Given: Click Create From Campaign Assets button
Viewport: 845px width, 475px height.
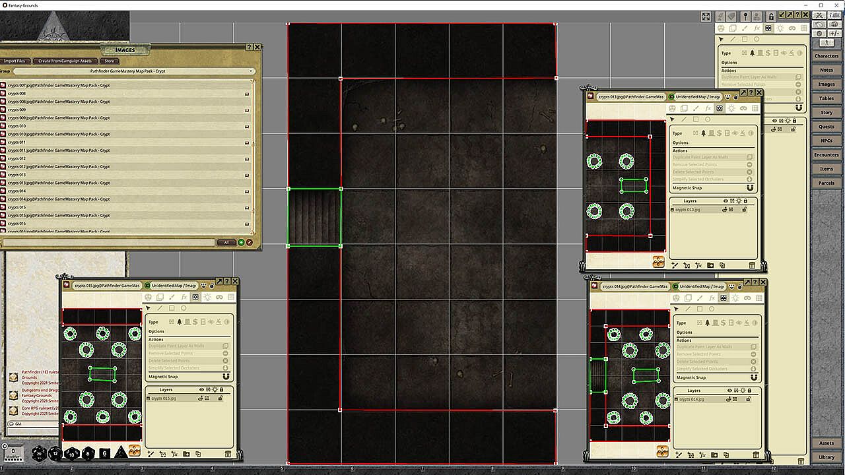Looking at the screenshot, I should tap(65, 61).
